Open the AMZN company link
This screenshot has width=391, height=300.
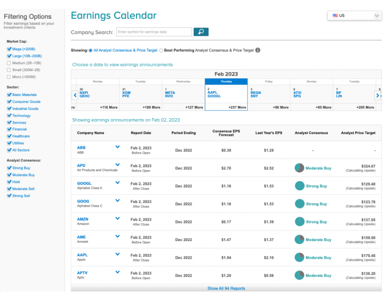tap(82, 219)
